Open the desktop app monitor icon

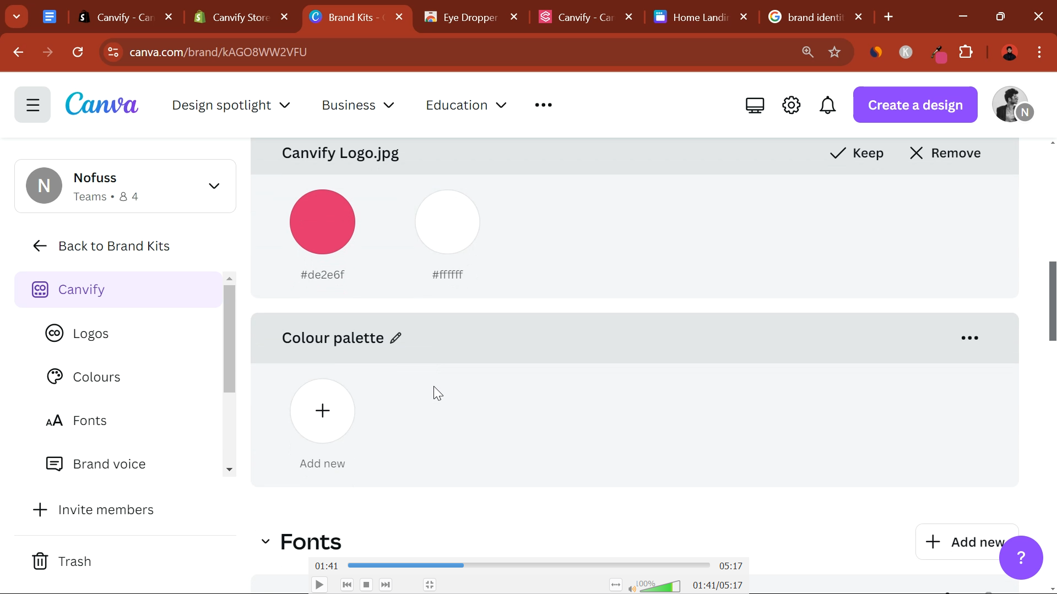(x=755, y=105)
